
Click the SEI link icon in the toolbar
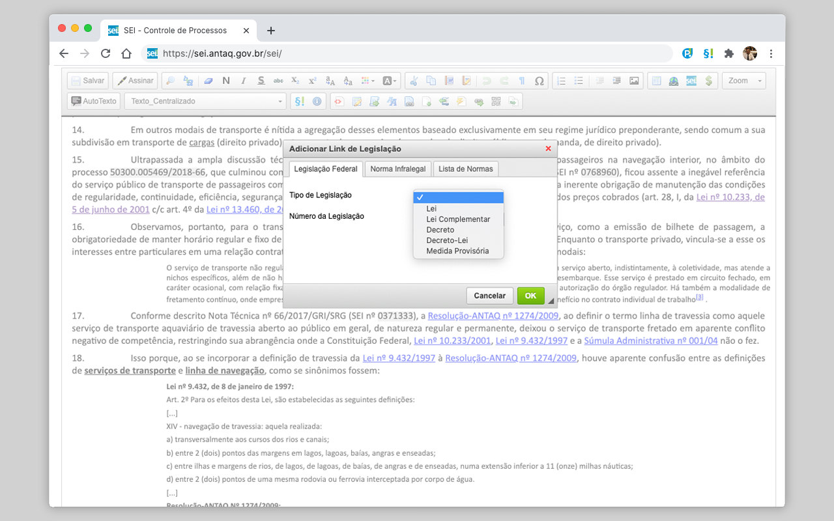(x=691, y=81)
